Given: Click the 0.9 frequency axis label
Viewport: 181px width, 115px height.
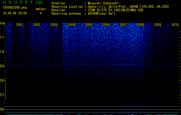Looking at the screenshot, I should 2,66.
